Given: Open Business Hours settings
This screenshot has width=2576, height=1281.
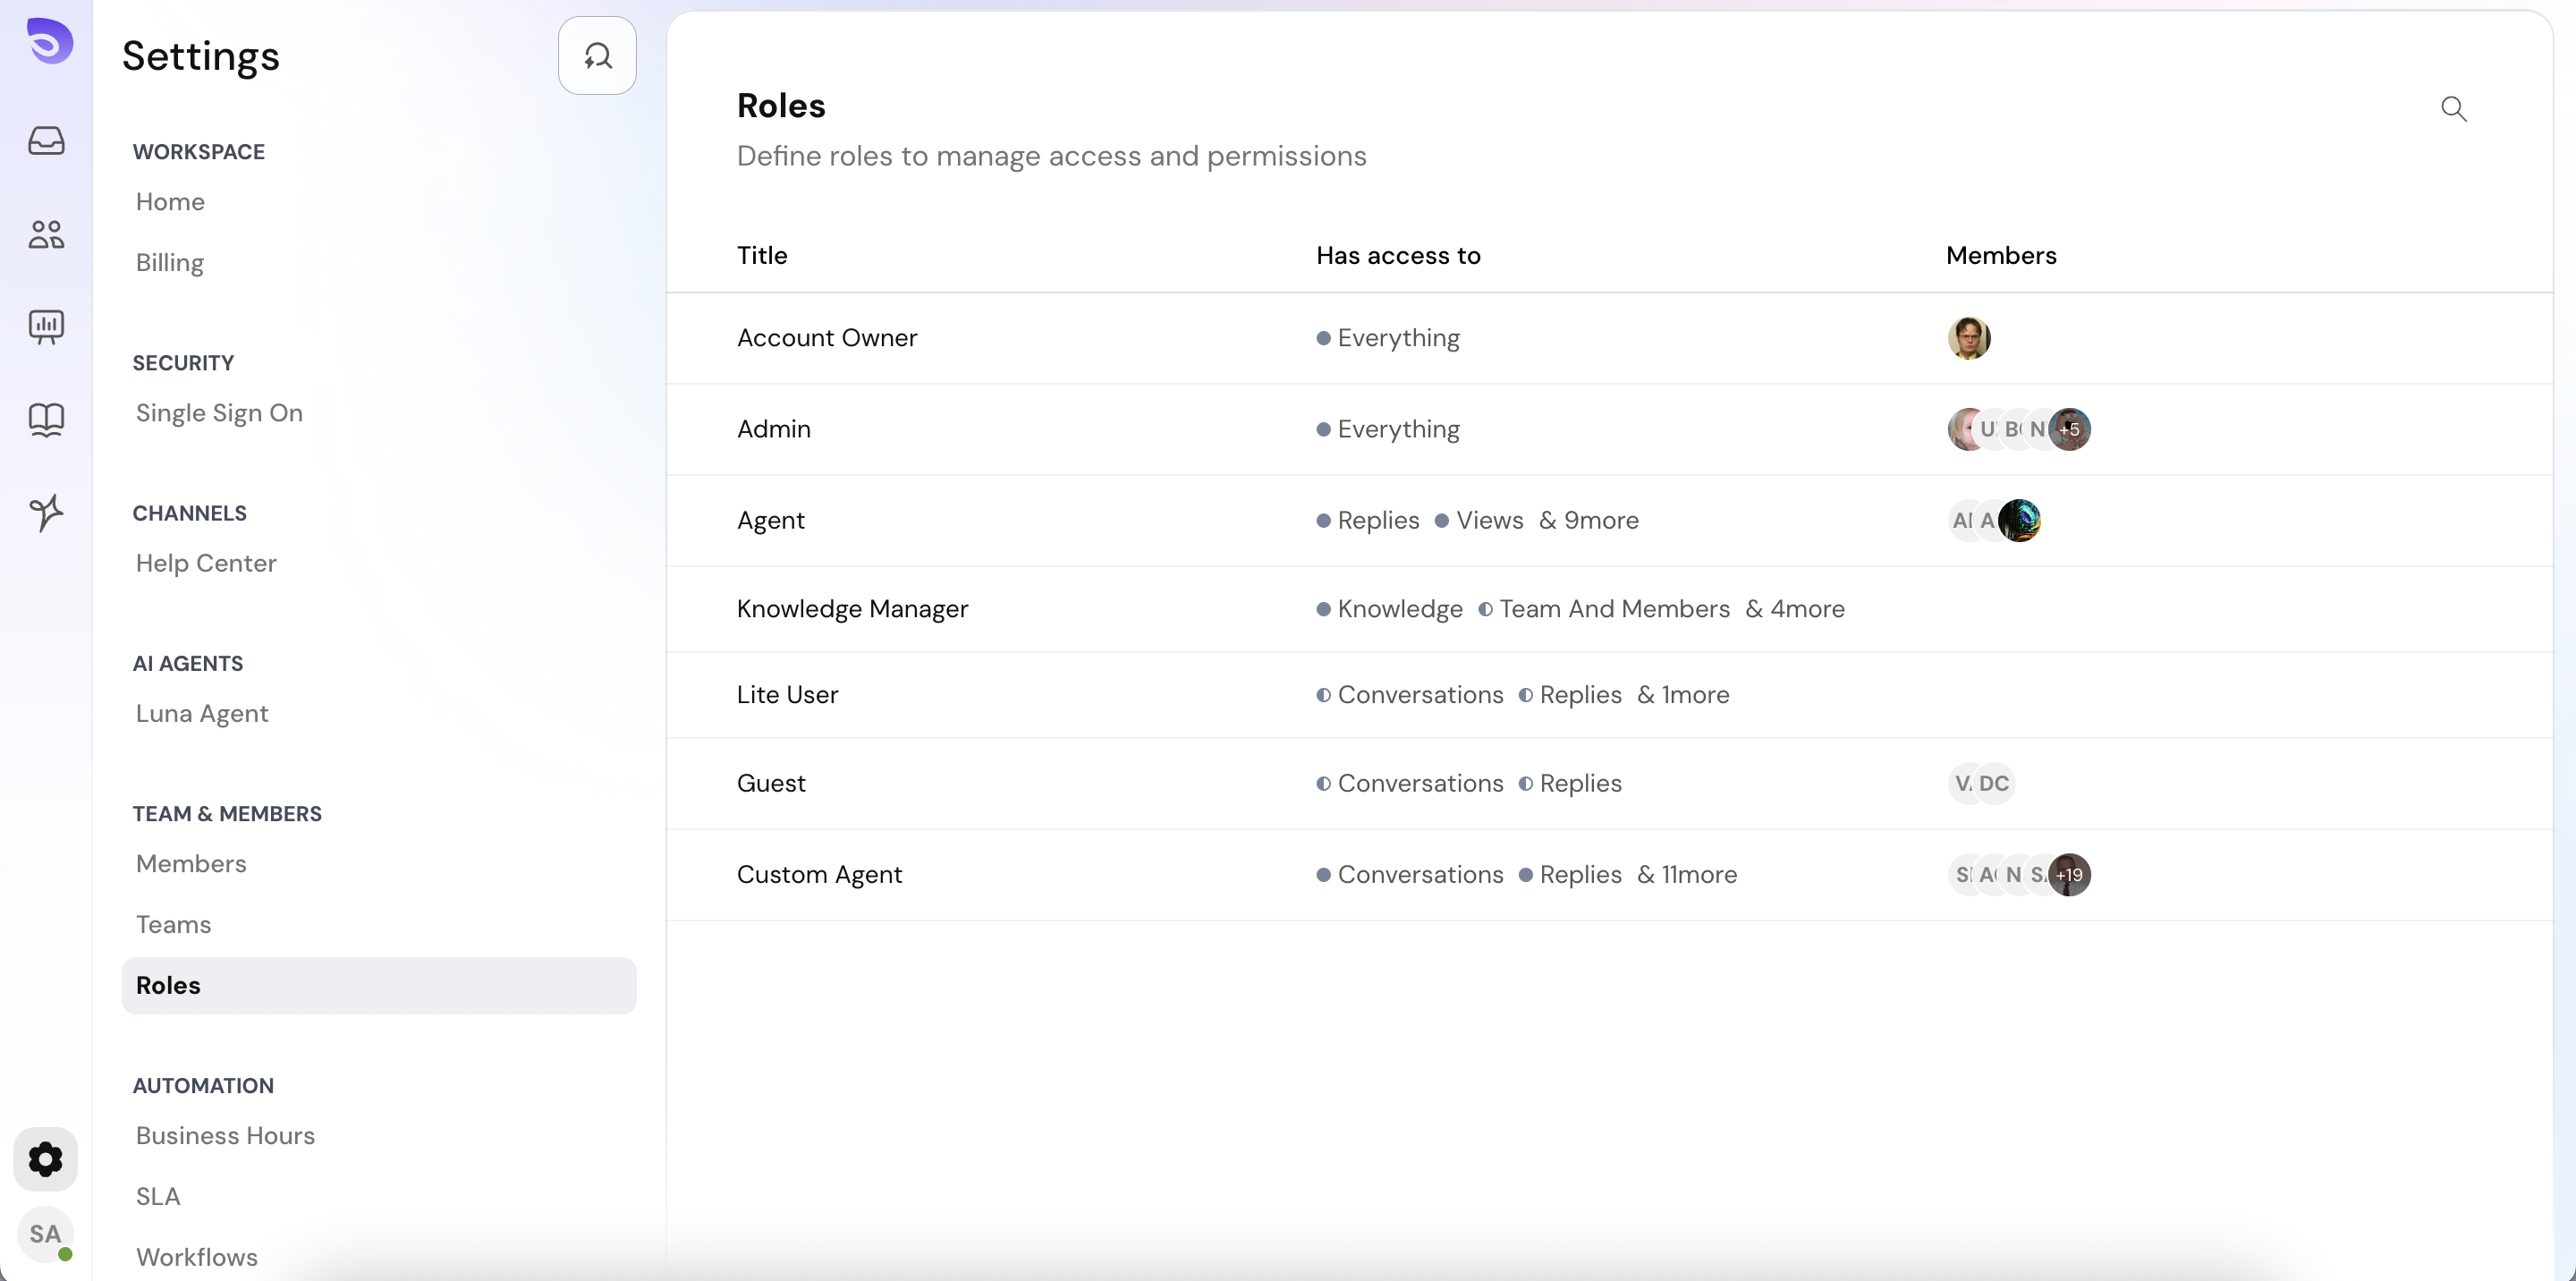Looking at the screenshot, I should point(225,1135).
